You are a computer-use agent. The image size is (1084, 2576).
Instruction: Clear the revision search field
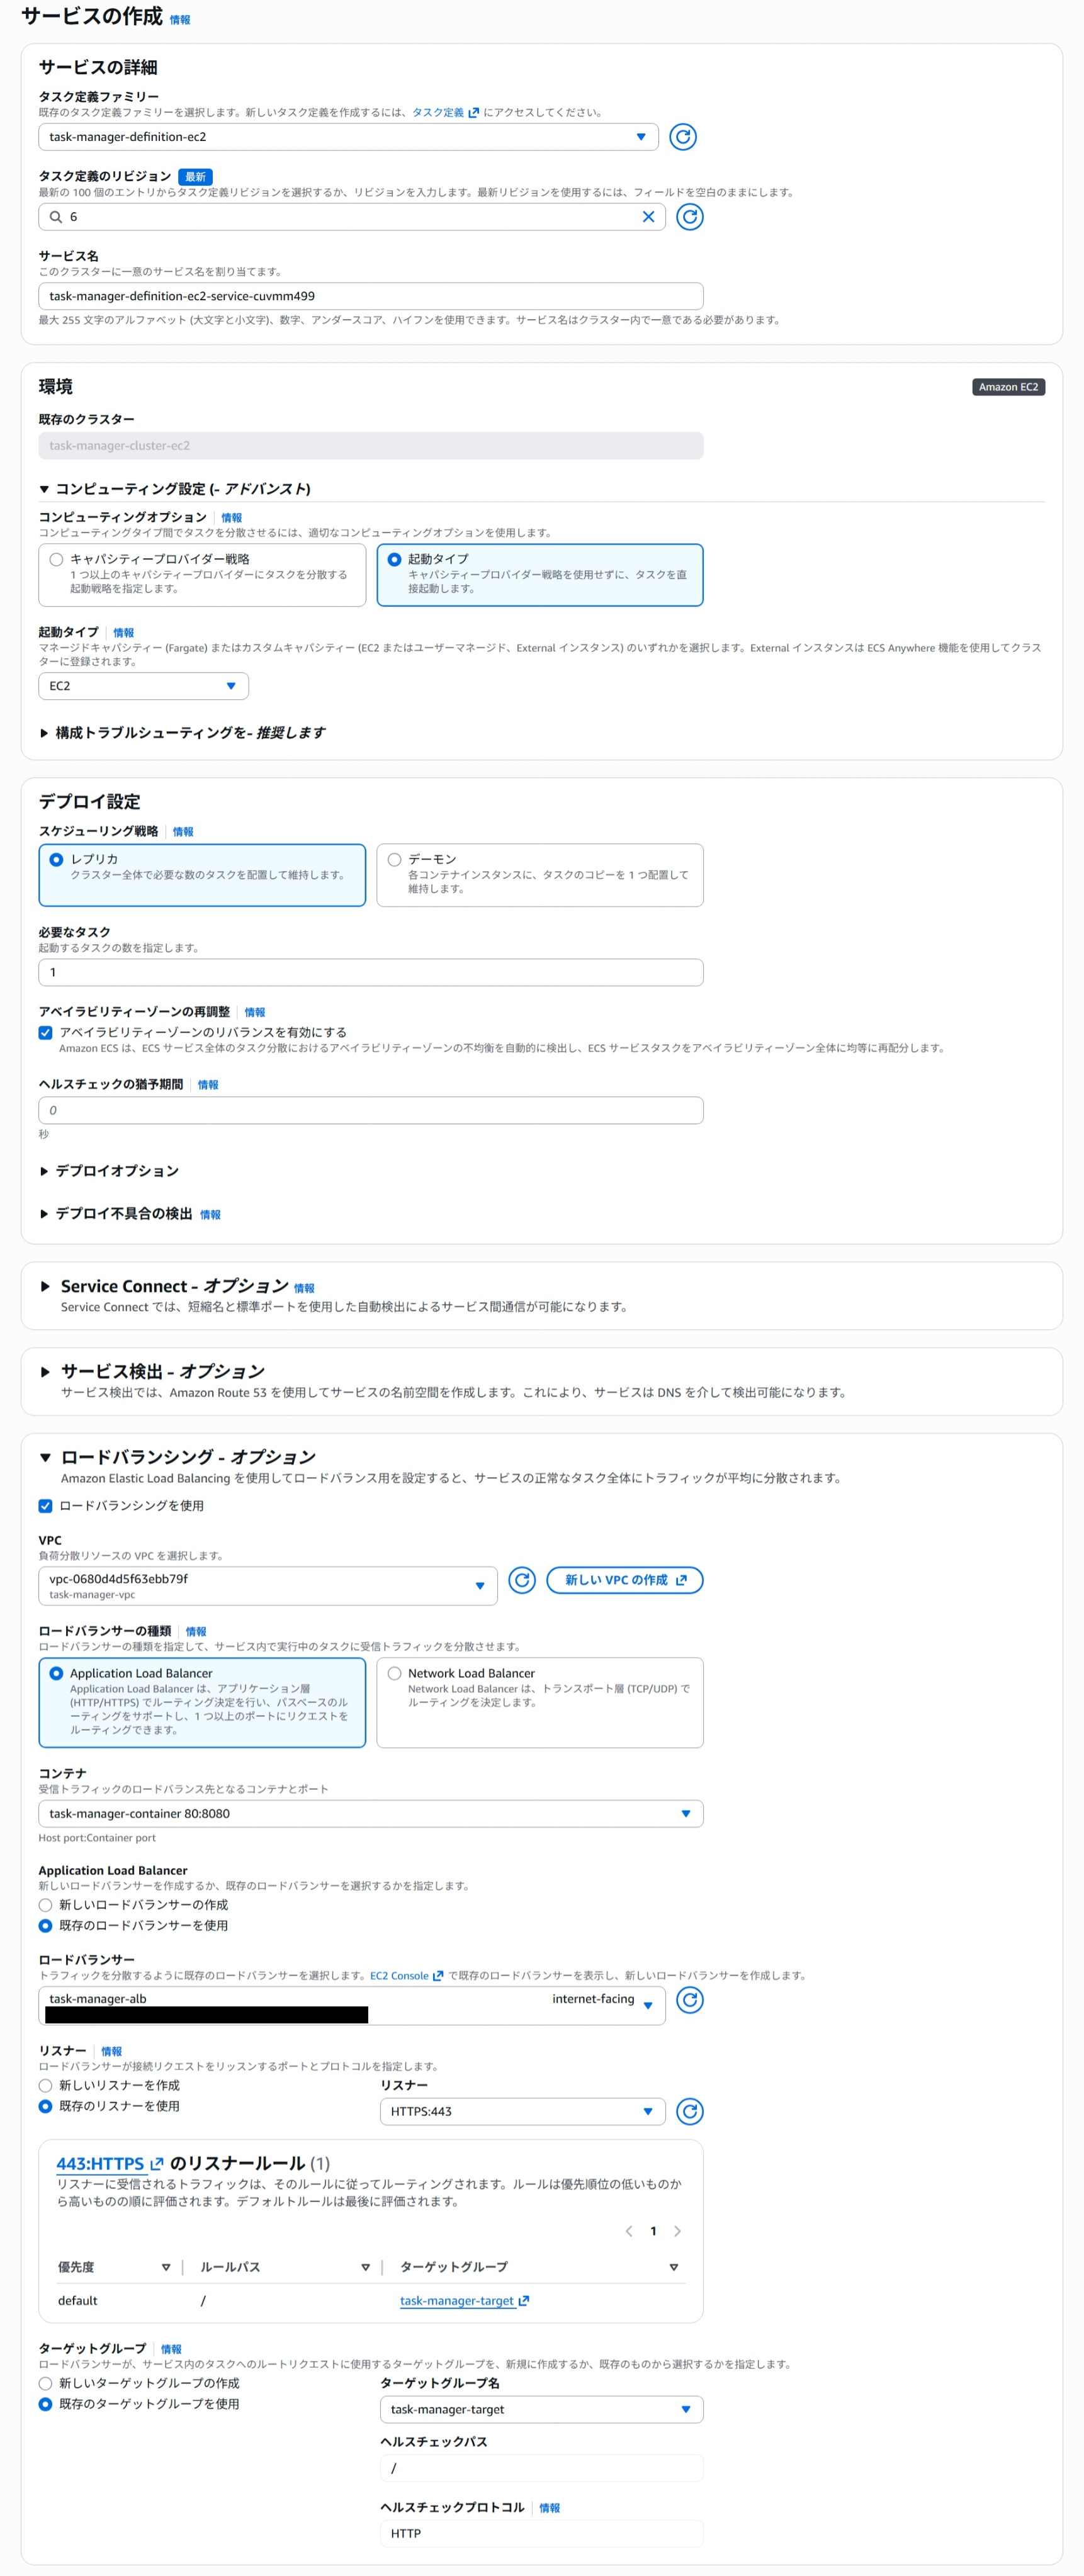(x=650, y=216)
